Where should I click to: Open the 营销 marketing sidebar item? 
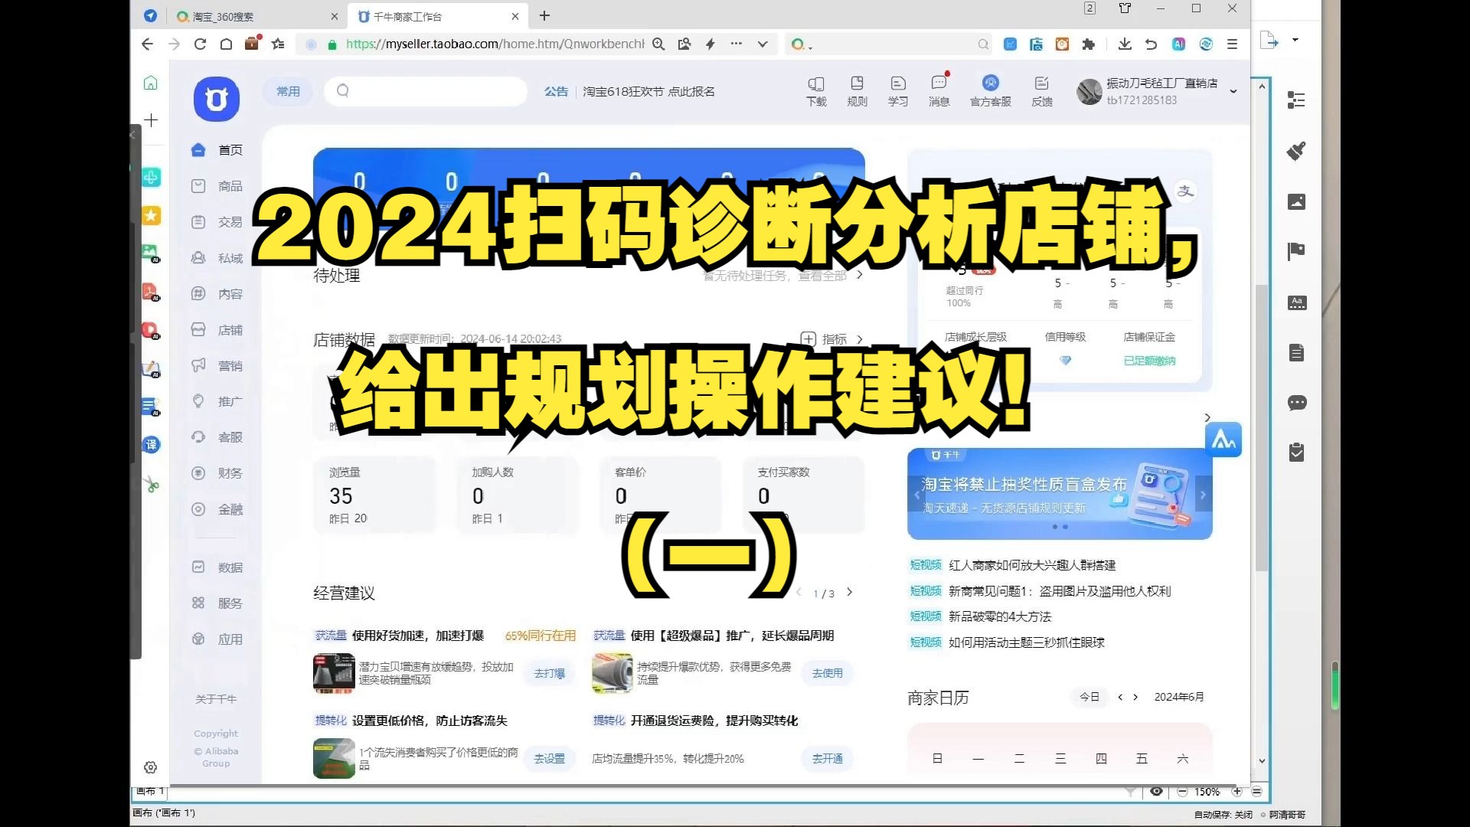point(217,366)
